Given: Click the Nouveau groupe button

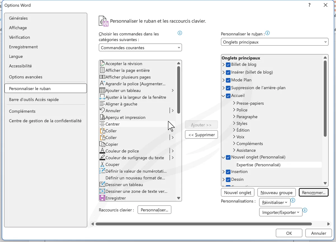Looking at the screenshot, I should [276, 192].
